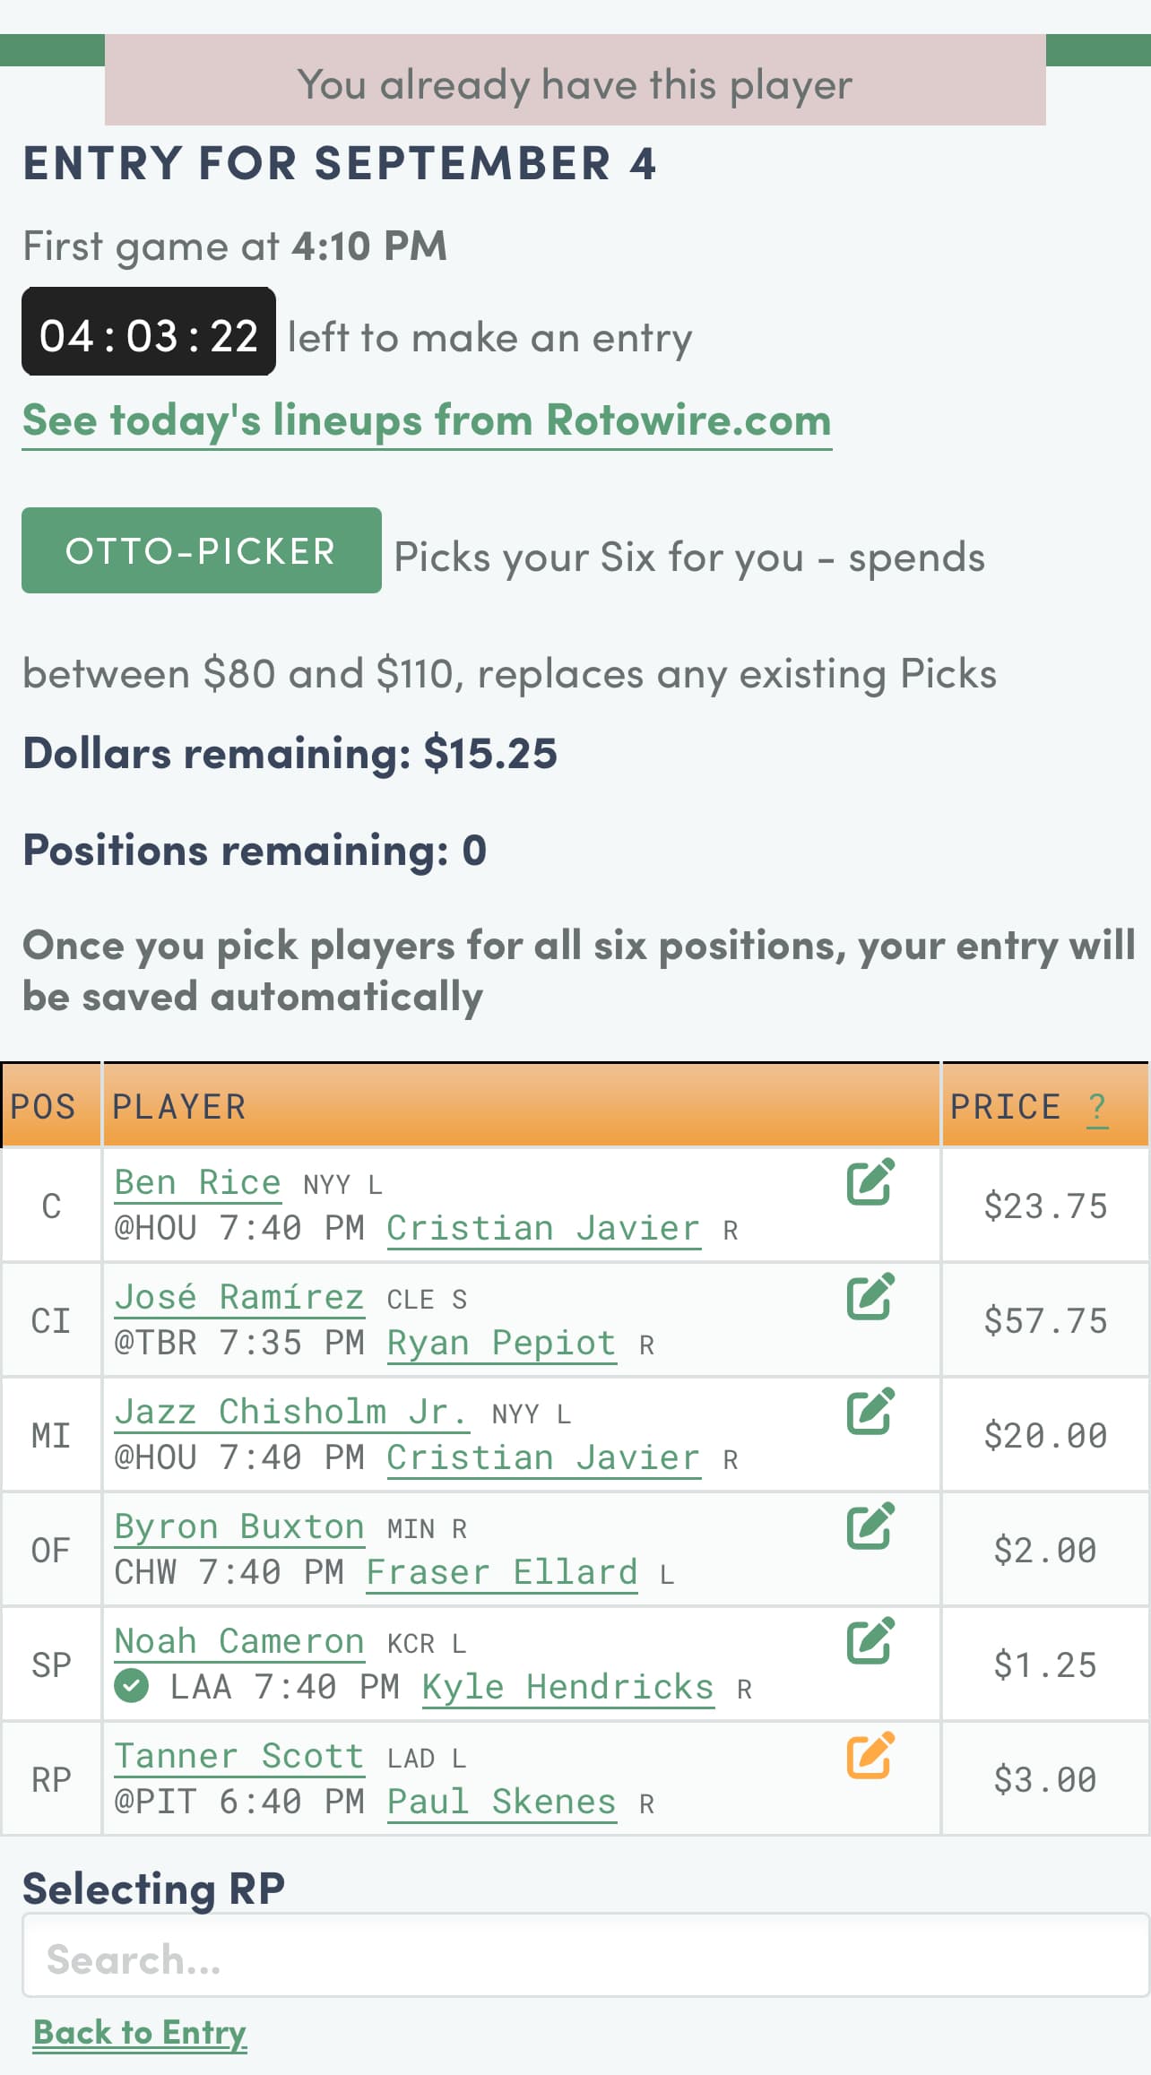1151x2075 pixels.
Task: Change the MI pick Jazz Chisholm Jr.
Action: click(870, 1411)
